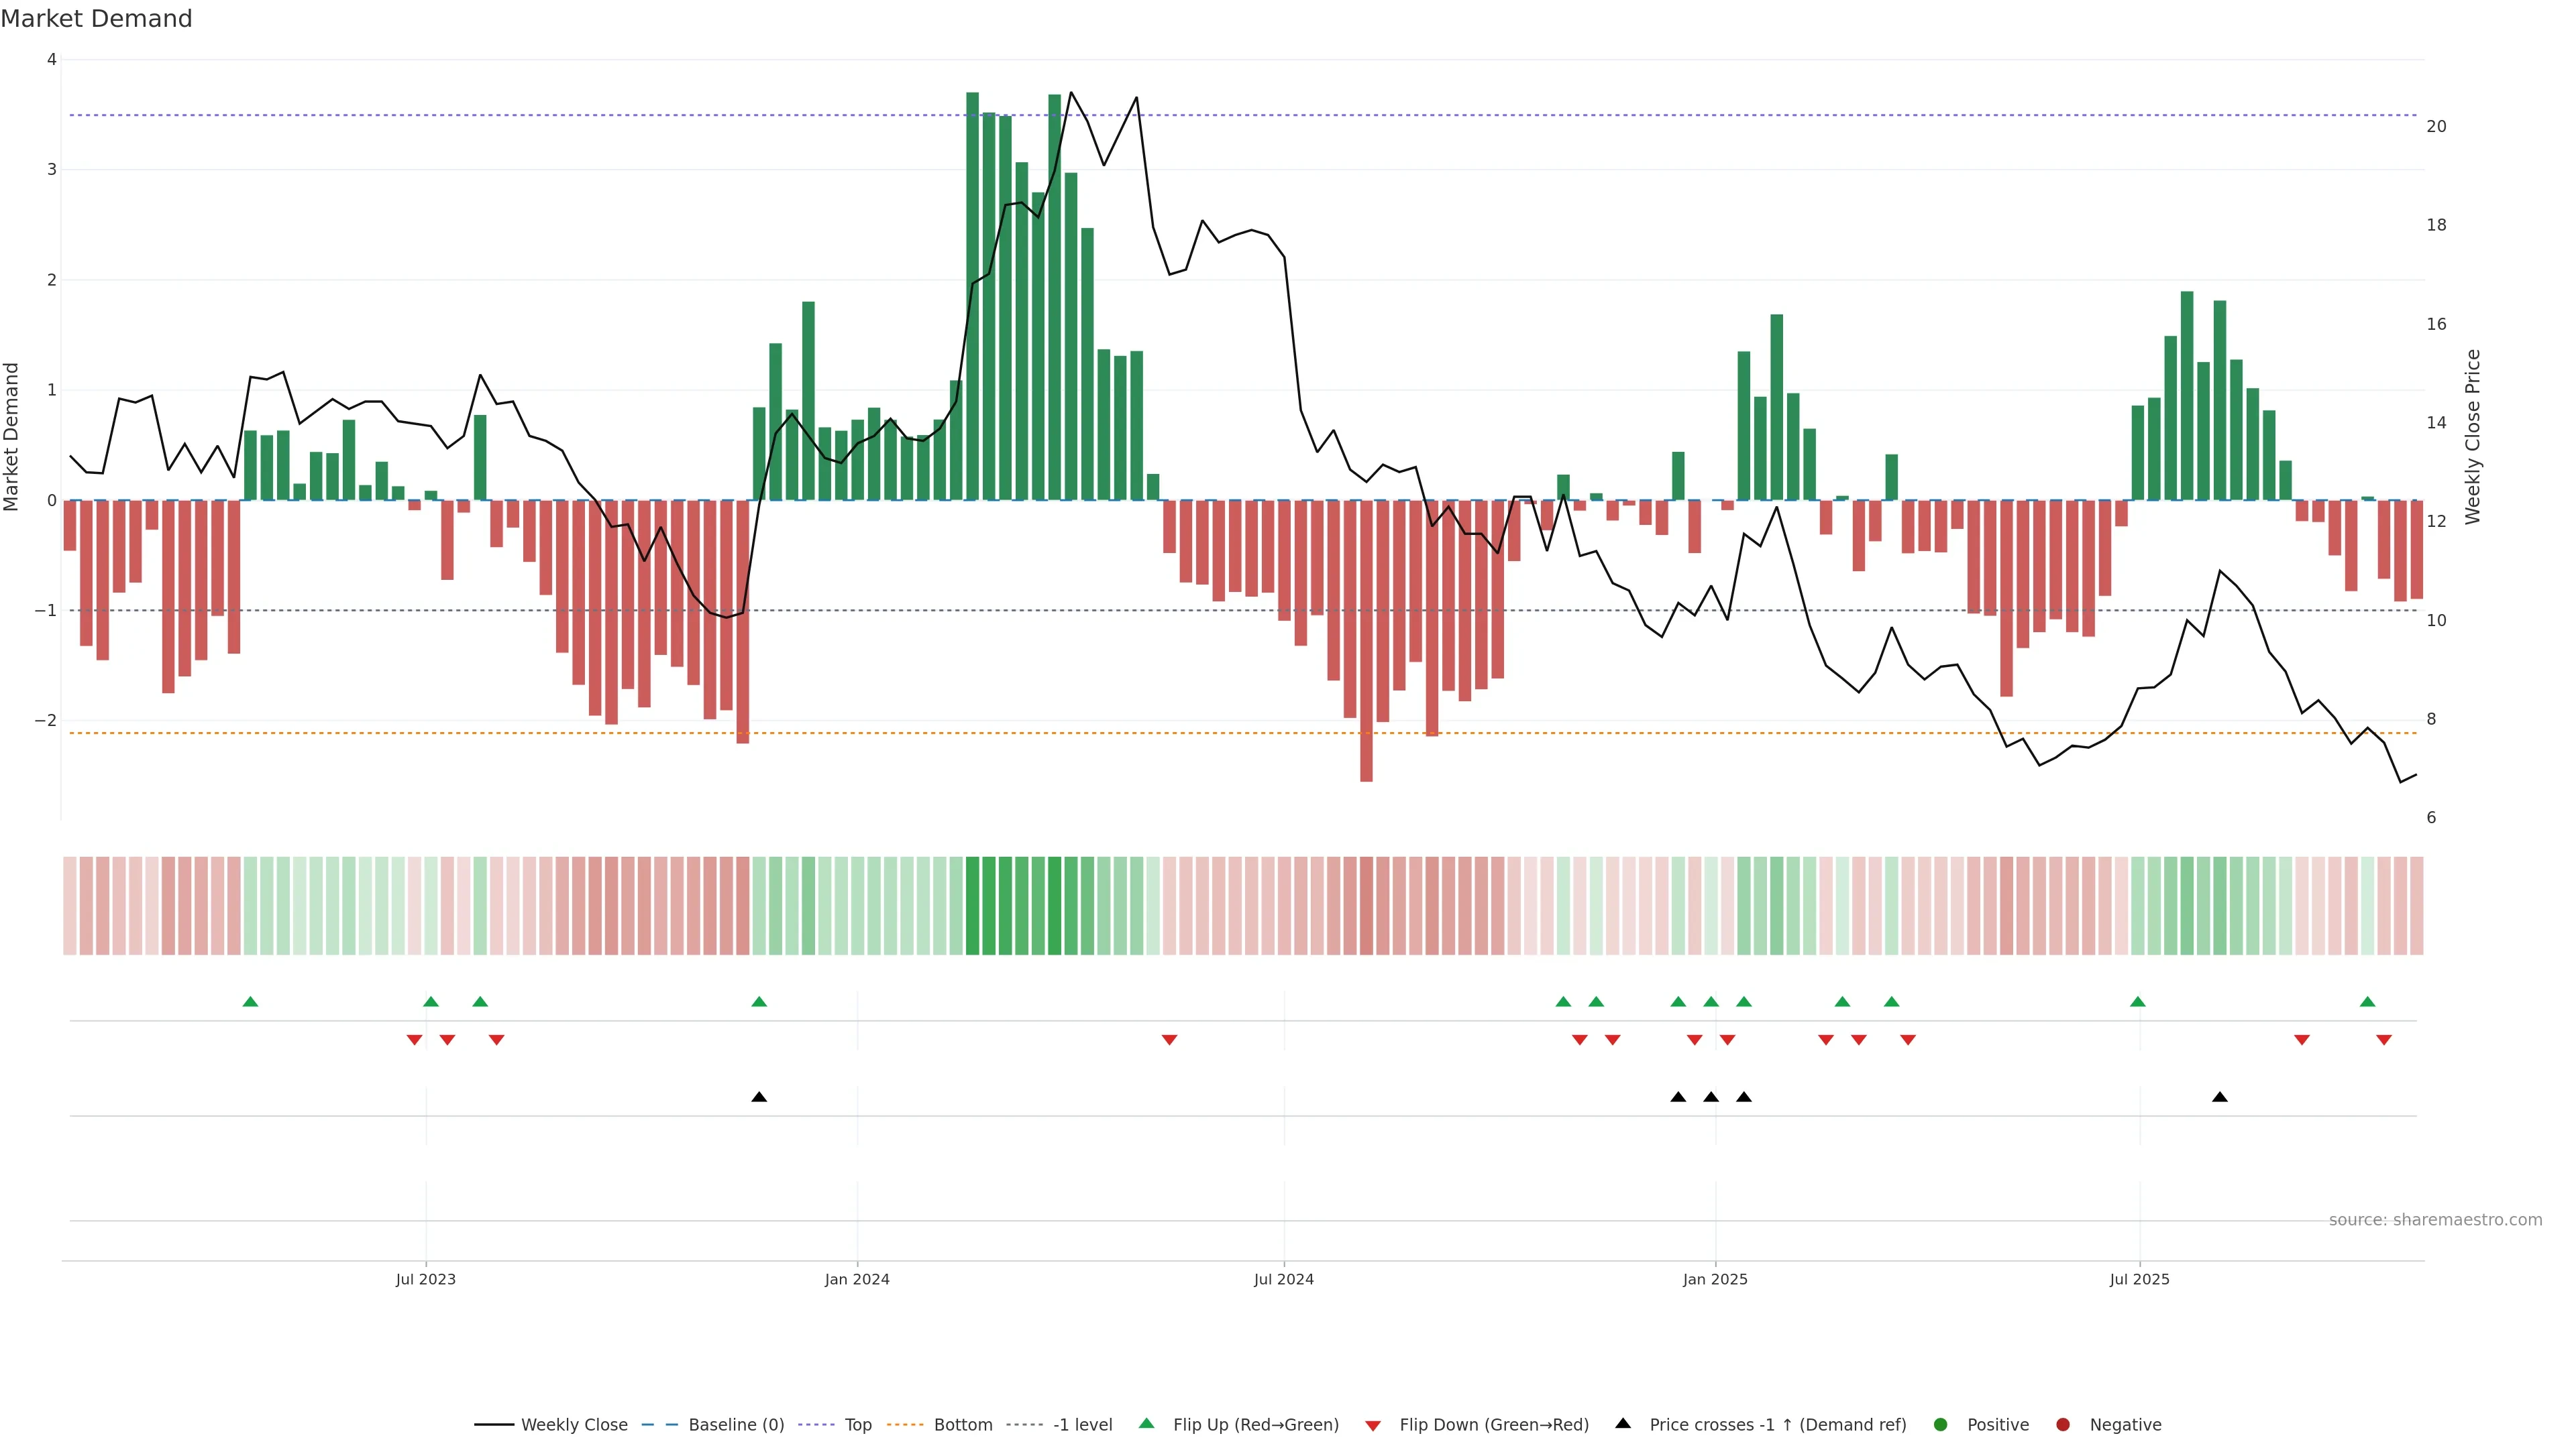This screenshot has height=1448, width=2576.
Task: Click the Weekly Close Price axis title
Action: [2473, 436]
